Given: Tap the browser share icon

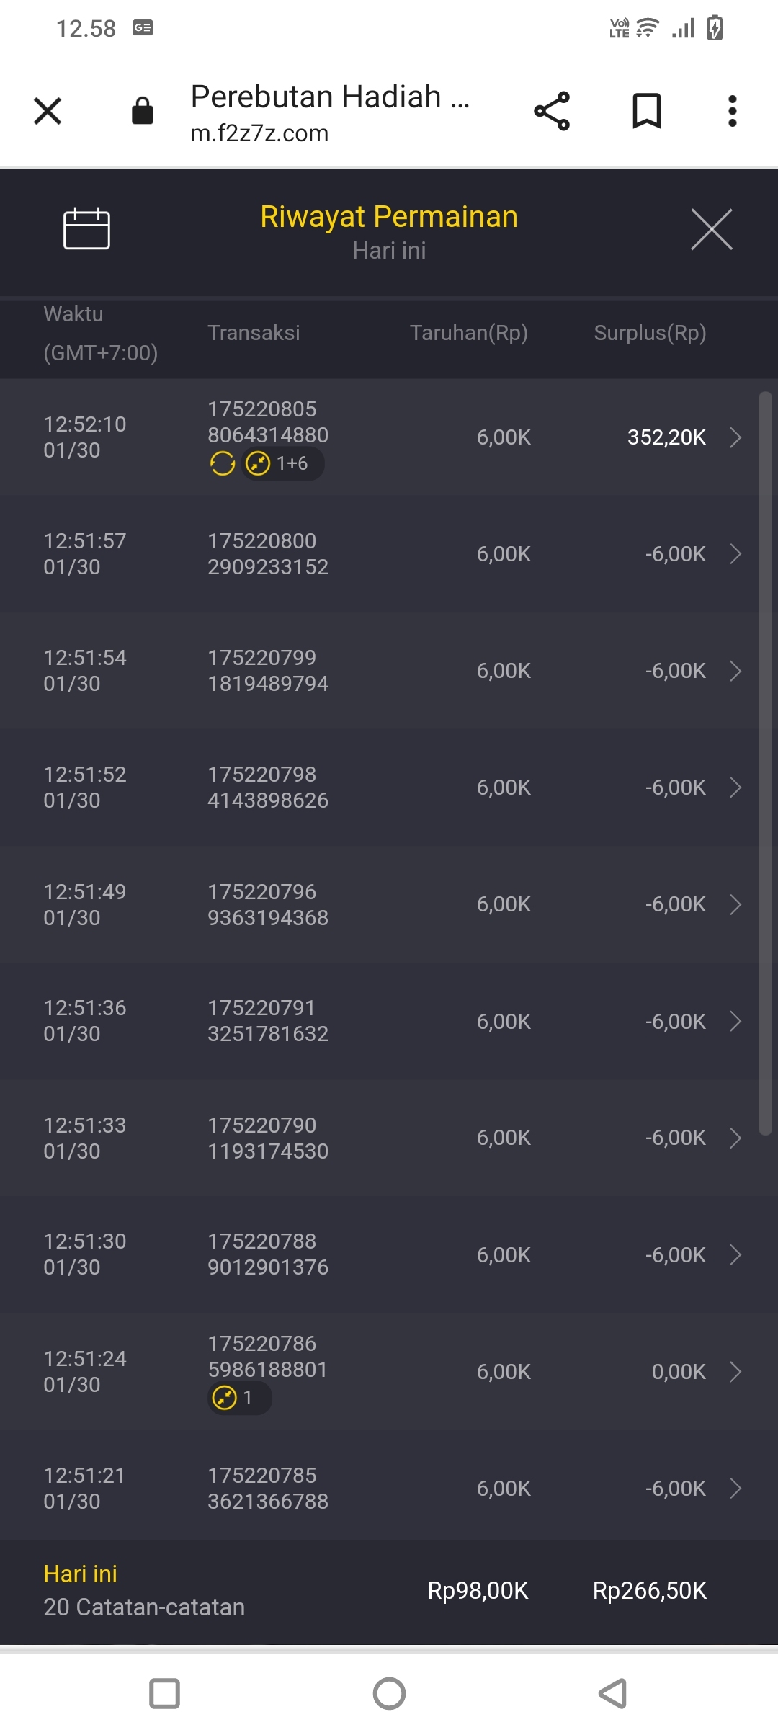Looking at the screenshot, I should 552,111.
